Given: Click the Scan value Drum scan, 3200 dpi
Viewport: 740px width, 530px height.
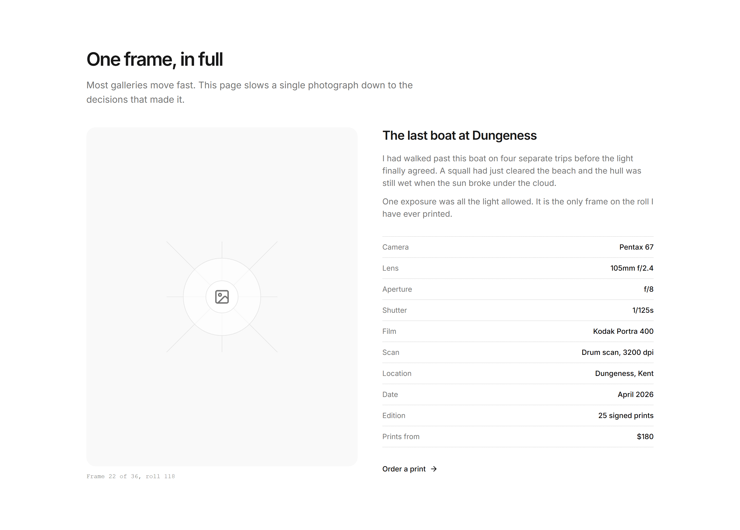Looking at the screenshot, I should coord(617,352).
